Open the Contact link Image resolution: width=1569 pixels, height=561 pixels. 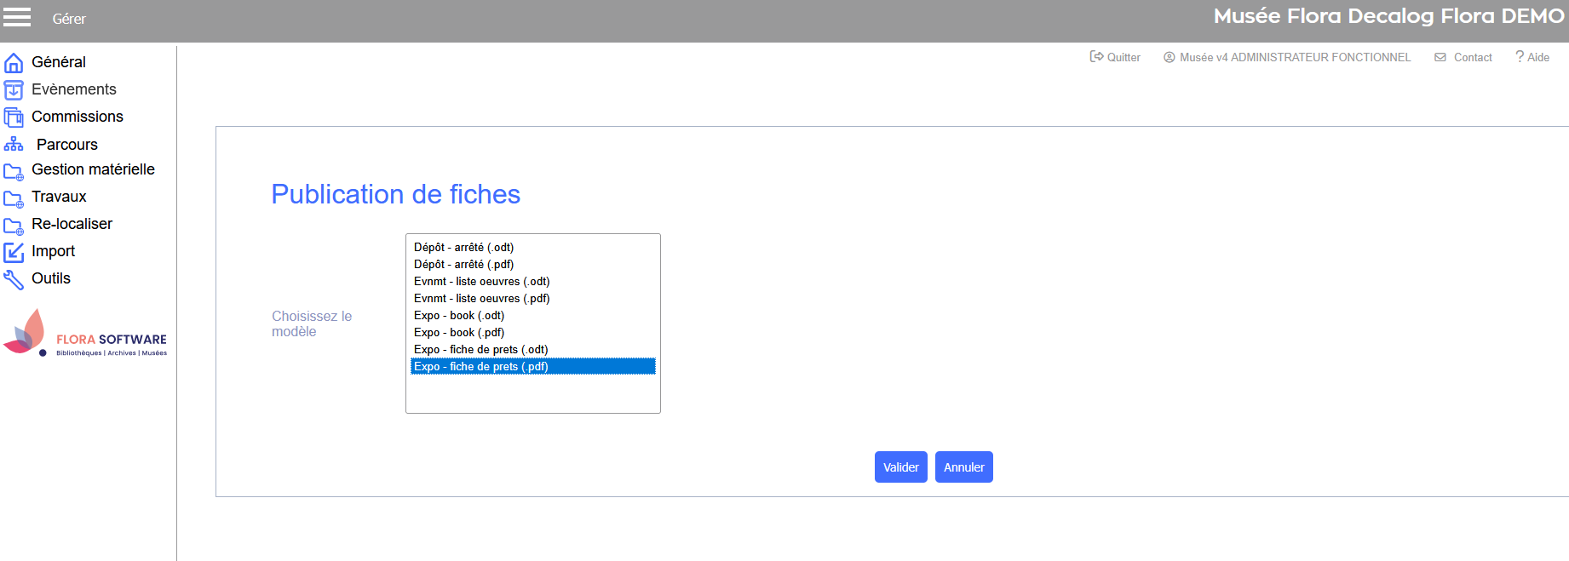pos(1464,57)
